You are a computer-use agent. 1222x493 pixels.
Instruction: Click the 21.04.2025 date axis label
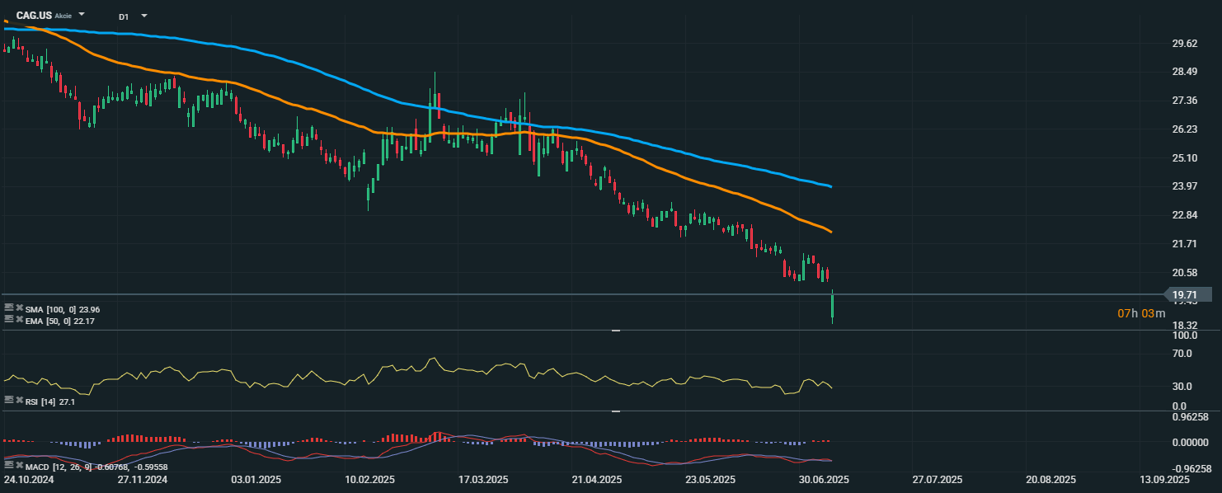click(x=596, y=479)
